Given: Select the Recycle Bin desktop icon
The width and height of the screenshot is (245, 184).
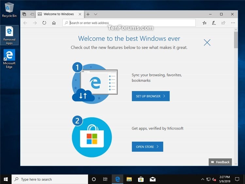Looking at the screenshot, I should (x=9, y=10).
